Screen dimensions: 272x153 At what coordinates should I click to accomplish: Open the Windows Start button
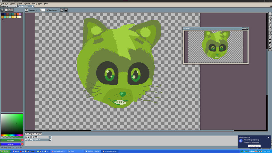click(5, 151)
